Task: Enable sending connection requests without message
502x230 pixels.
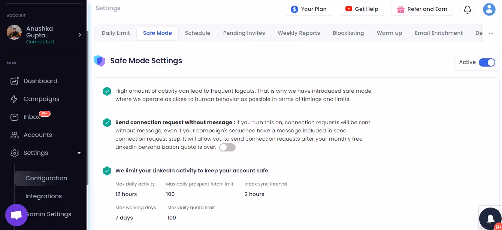Action: (x=227, y=147)
